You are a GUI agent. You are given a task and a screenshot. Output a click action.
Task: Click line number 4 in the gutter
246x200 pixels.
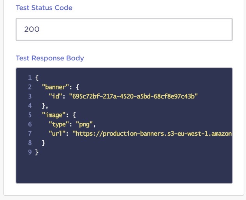(30, 106)
